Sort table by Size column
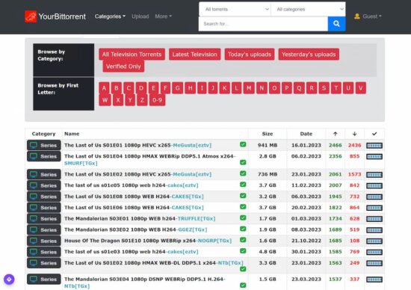 point(268,134)
